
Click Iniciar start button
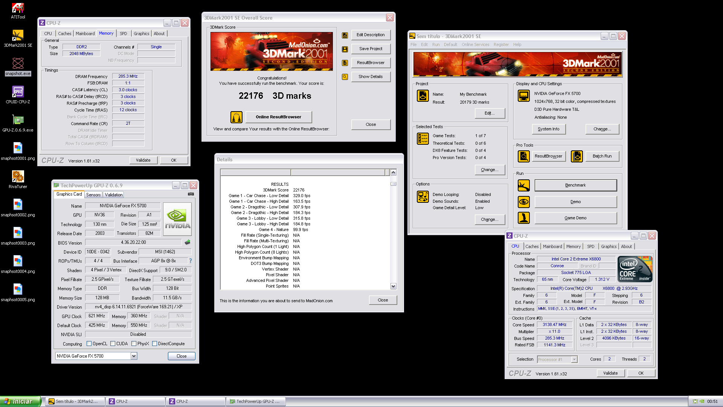20,401
